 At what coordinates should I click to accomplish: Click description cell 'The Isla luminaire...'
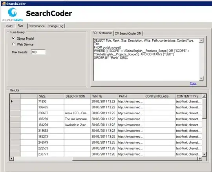(77, 119)
